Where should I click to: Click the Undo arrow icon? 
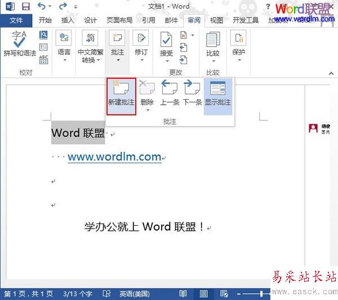click(42, 6)
